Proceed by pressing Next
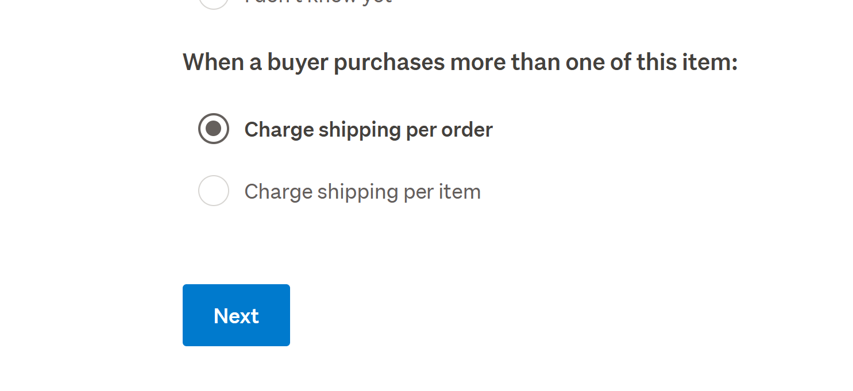 pyautogui.click(x=236, y=315)
